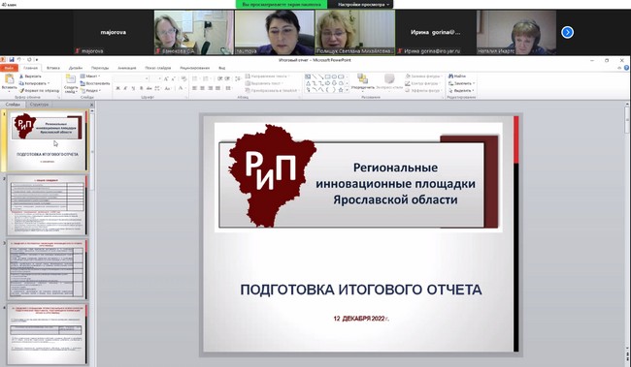Open the Replace (Заменить) dropdown arrow
Image resolution: width=631 pixels, height=367 pixels.
pyautogui.click(x=474, y=83)
